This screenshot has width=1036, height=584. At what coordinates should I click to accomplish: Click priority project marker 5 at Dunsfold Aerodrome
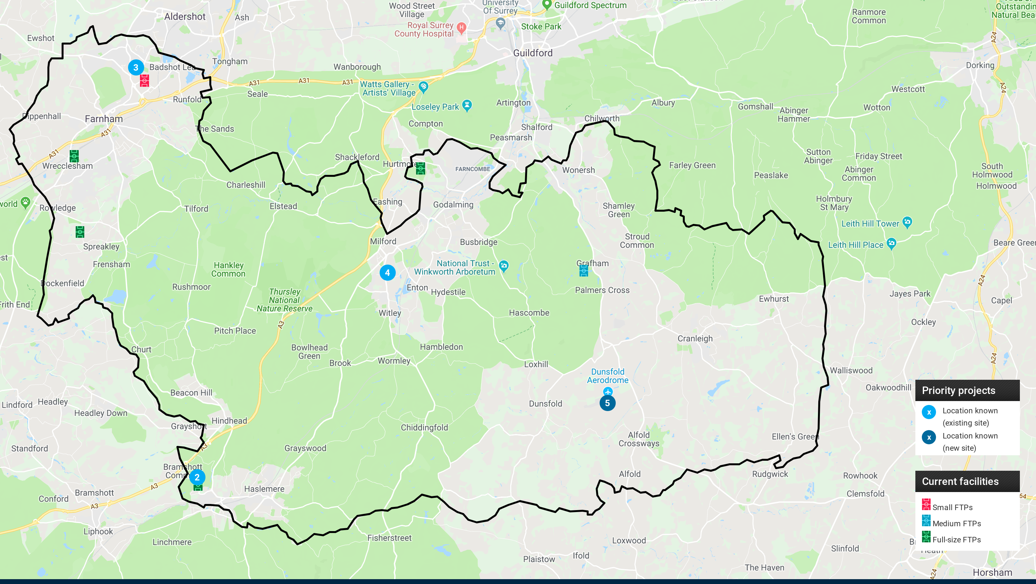(x=607, y=403)
